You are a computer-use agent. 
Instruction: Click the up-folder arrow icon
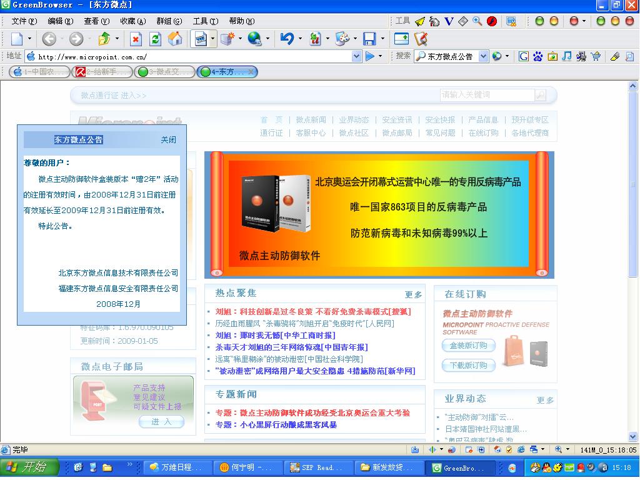[x=104, y=39]
